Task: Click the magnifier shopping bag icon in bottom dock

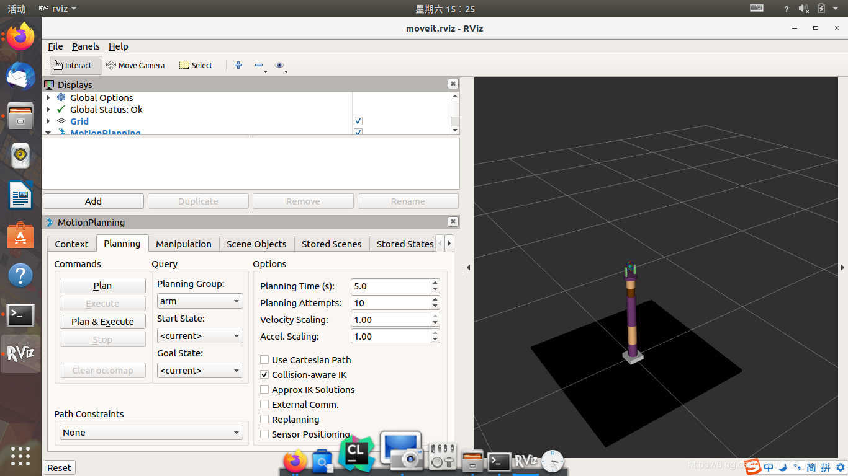Action: coord(323,462)
